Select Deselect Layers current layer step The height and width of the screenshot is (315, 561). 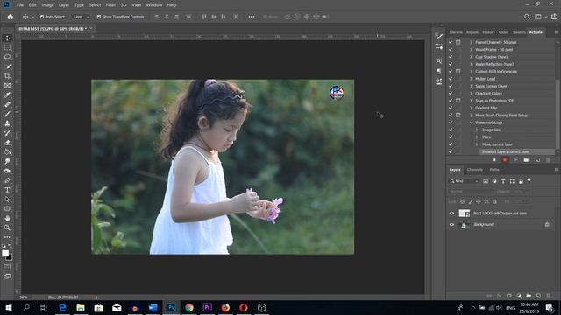506,151
